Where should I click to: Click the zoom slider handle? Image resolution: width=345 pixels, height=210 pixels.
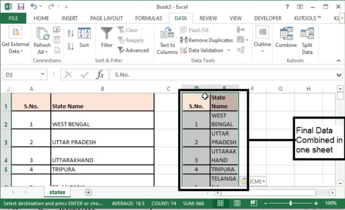291,203
